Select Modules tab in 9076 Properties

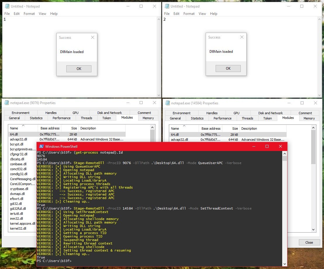click(x=127, y=117)
